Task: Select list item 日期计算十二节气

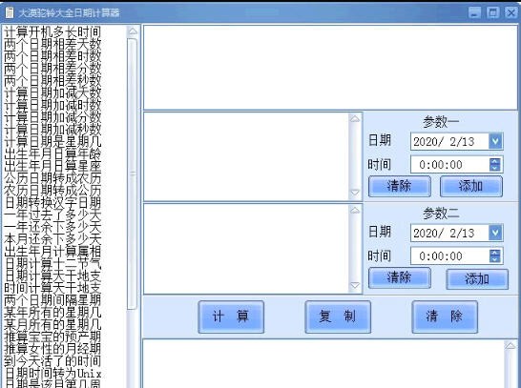Action: [x=52, y=264]
